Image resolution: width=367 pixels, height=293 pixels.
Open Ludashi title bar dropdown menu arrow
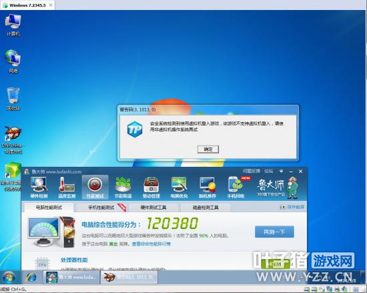[x=281, y=172]
